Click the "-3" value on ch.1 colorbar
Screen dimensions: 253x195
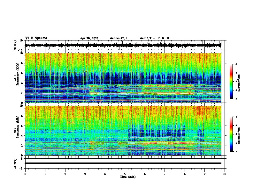point(235,64)
